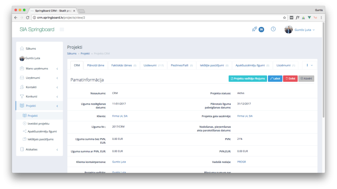This screenshot has height=189, width=337.
Task: Expand the Uzņēmumi submenu chevron
Action: click(57, 78)
